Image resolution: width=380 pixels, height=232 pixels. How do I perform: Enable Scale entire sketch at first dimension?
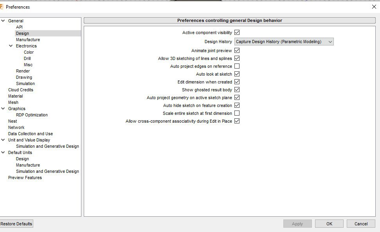(x=237, y=113)
